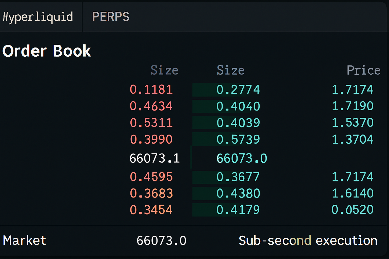Click the Sub-second execution text
389x259 pixels.
(x=308, y=240)
